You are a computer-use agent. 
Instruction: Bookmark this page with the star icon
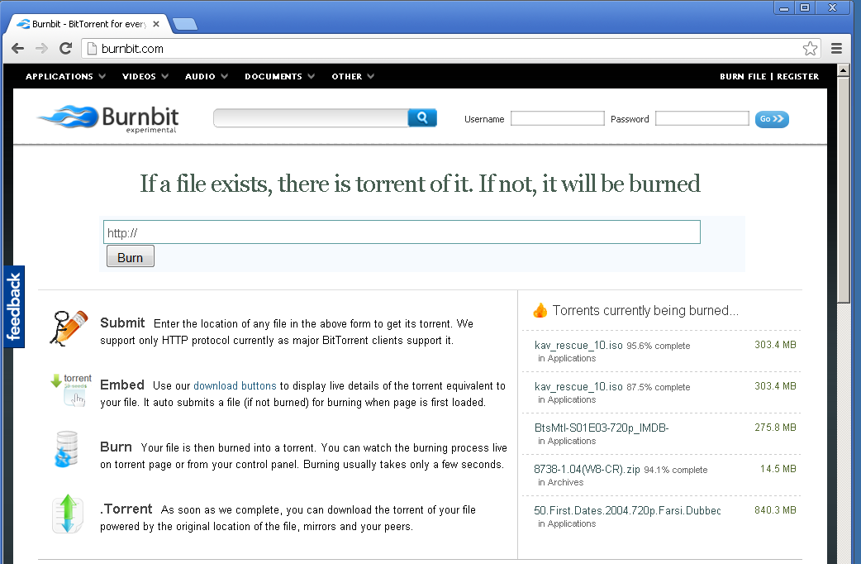click(x=810, y=48)
